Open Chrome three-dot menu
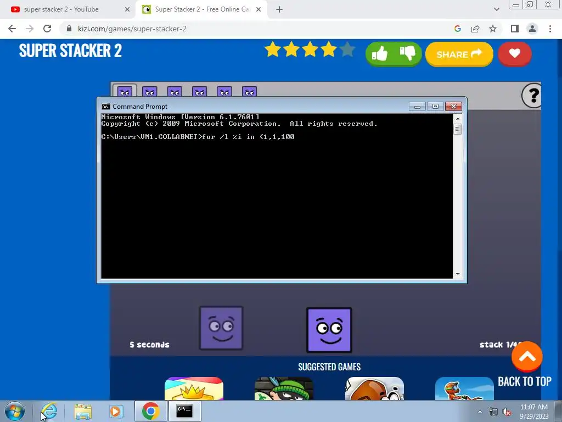The height and width of the screenshot is (422, 562). 550,29
